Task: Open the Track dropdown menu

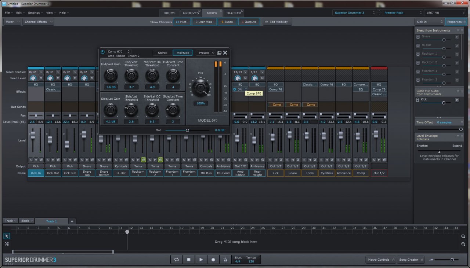Action: 10,221
